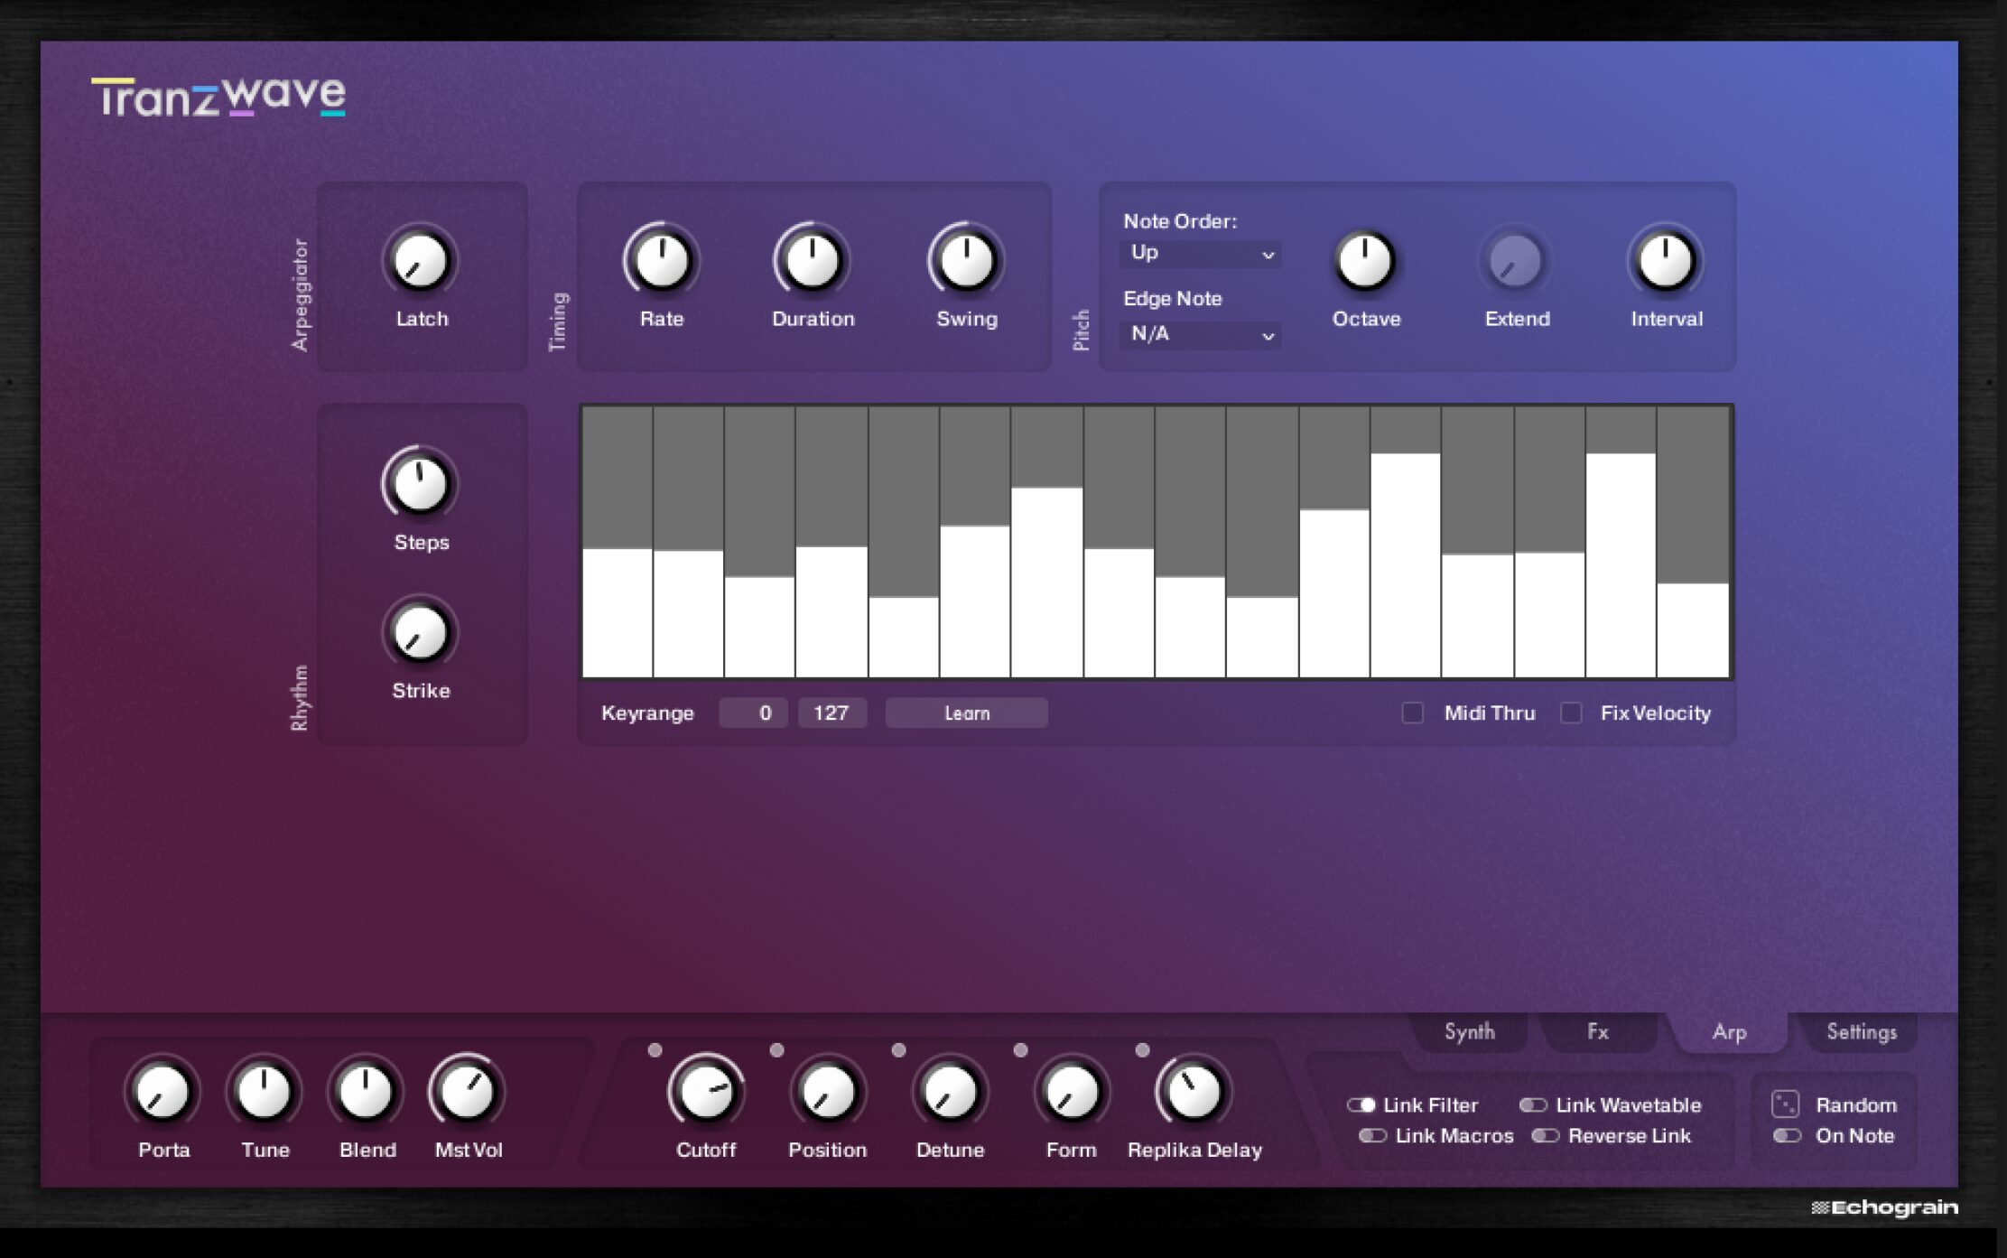Click the Mst Vol knob
Viewport: 2007px width, 1258px height.
click(x=468, y=1092)
